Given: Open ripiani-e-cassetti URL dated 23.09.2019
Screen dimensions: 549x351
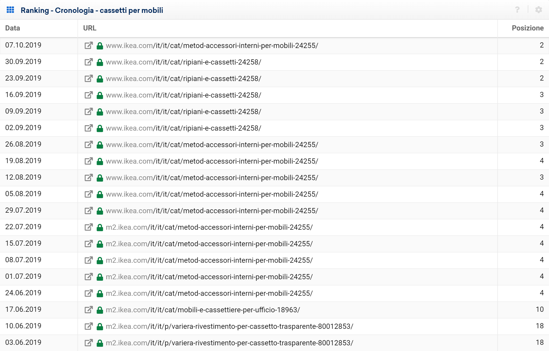Looking at the screenshot, I should (x=183, y=79).
